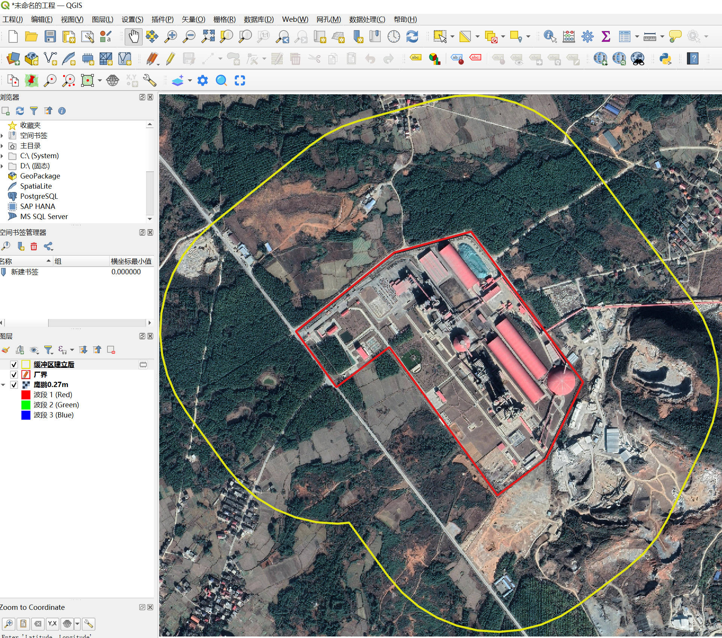Open Select Features dropdown arrow
The height and width of the screenshot is (638, 722).
452,36
